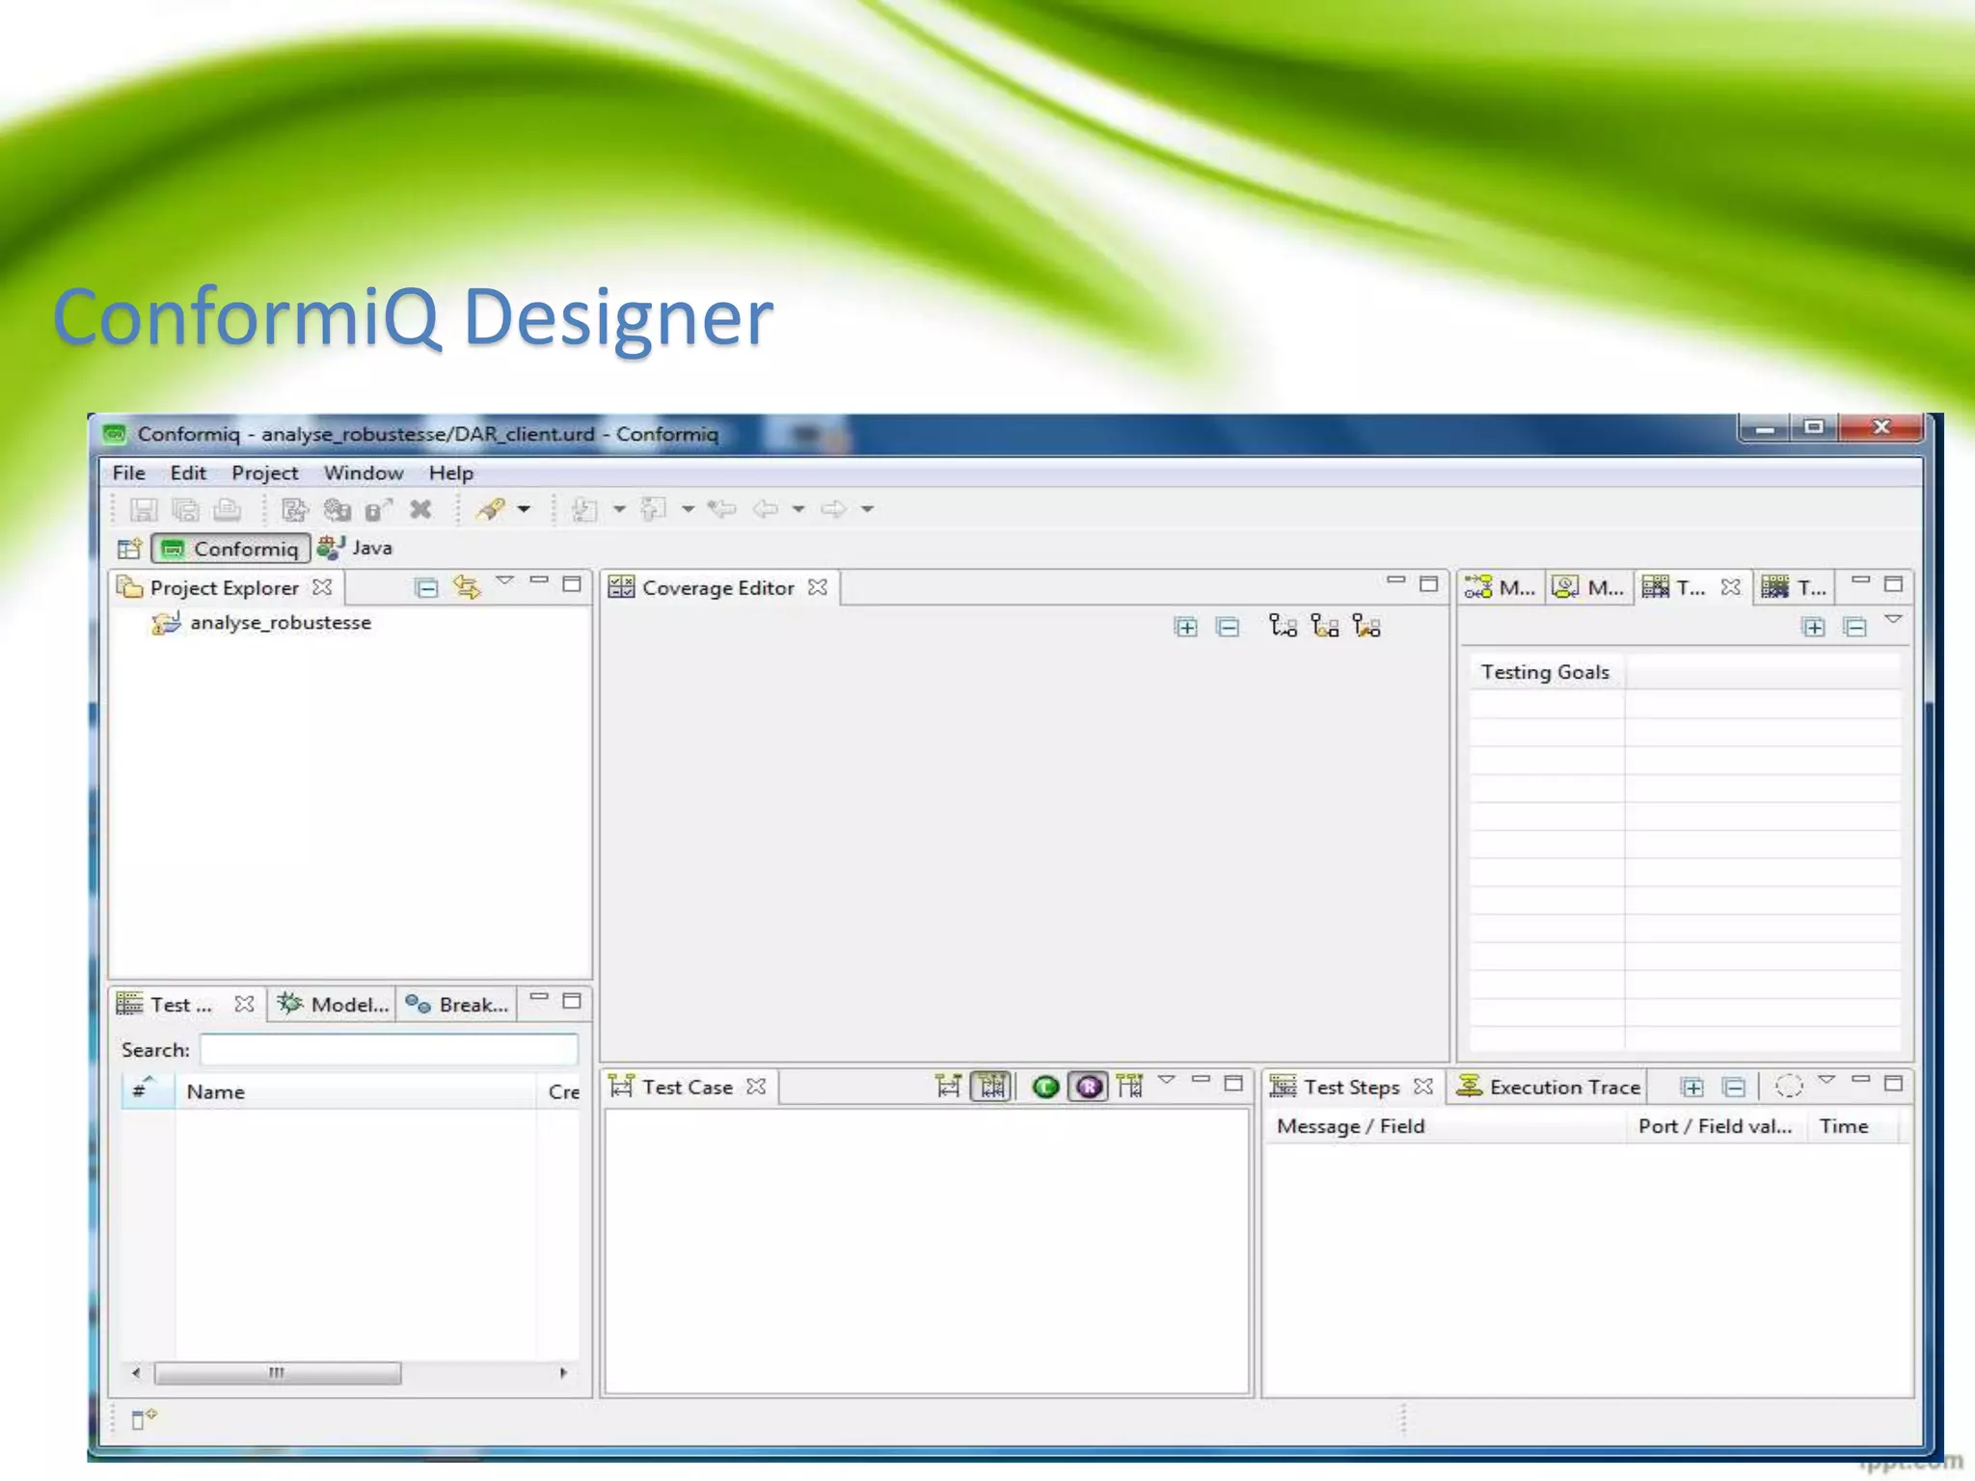This screenshot has width=1975, height=1481.
Task: Click the Save All toolbar icon
Action: click(185, 509)
